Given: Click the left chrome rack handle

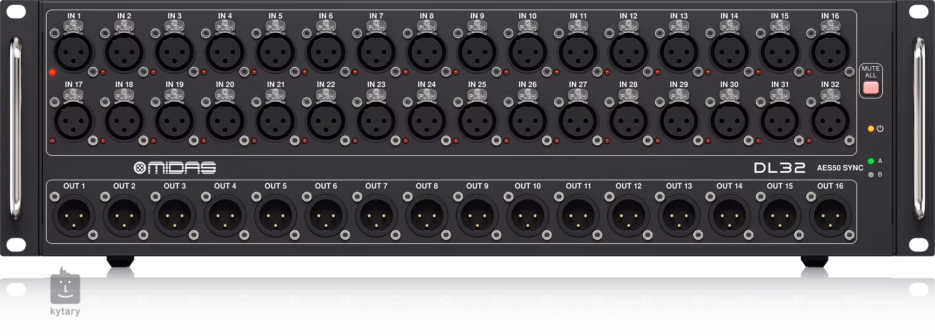Looking at the screenshot, I should pos(16,128).
